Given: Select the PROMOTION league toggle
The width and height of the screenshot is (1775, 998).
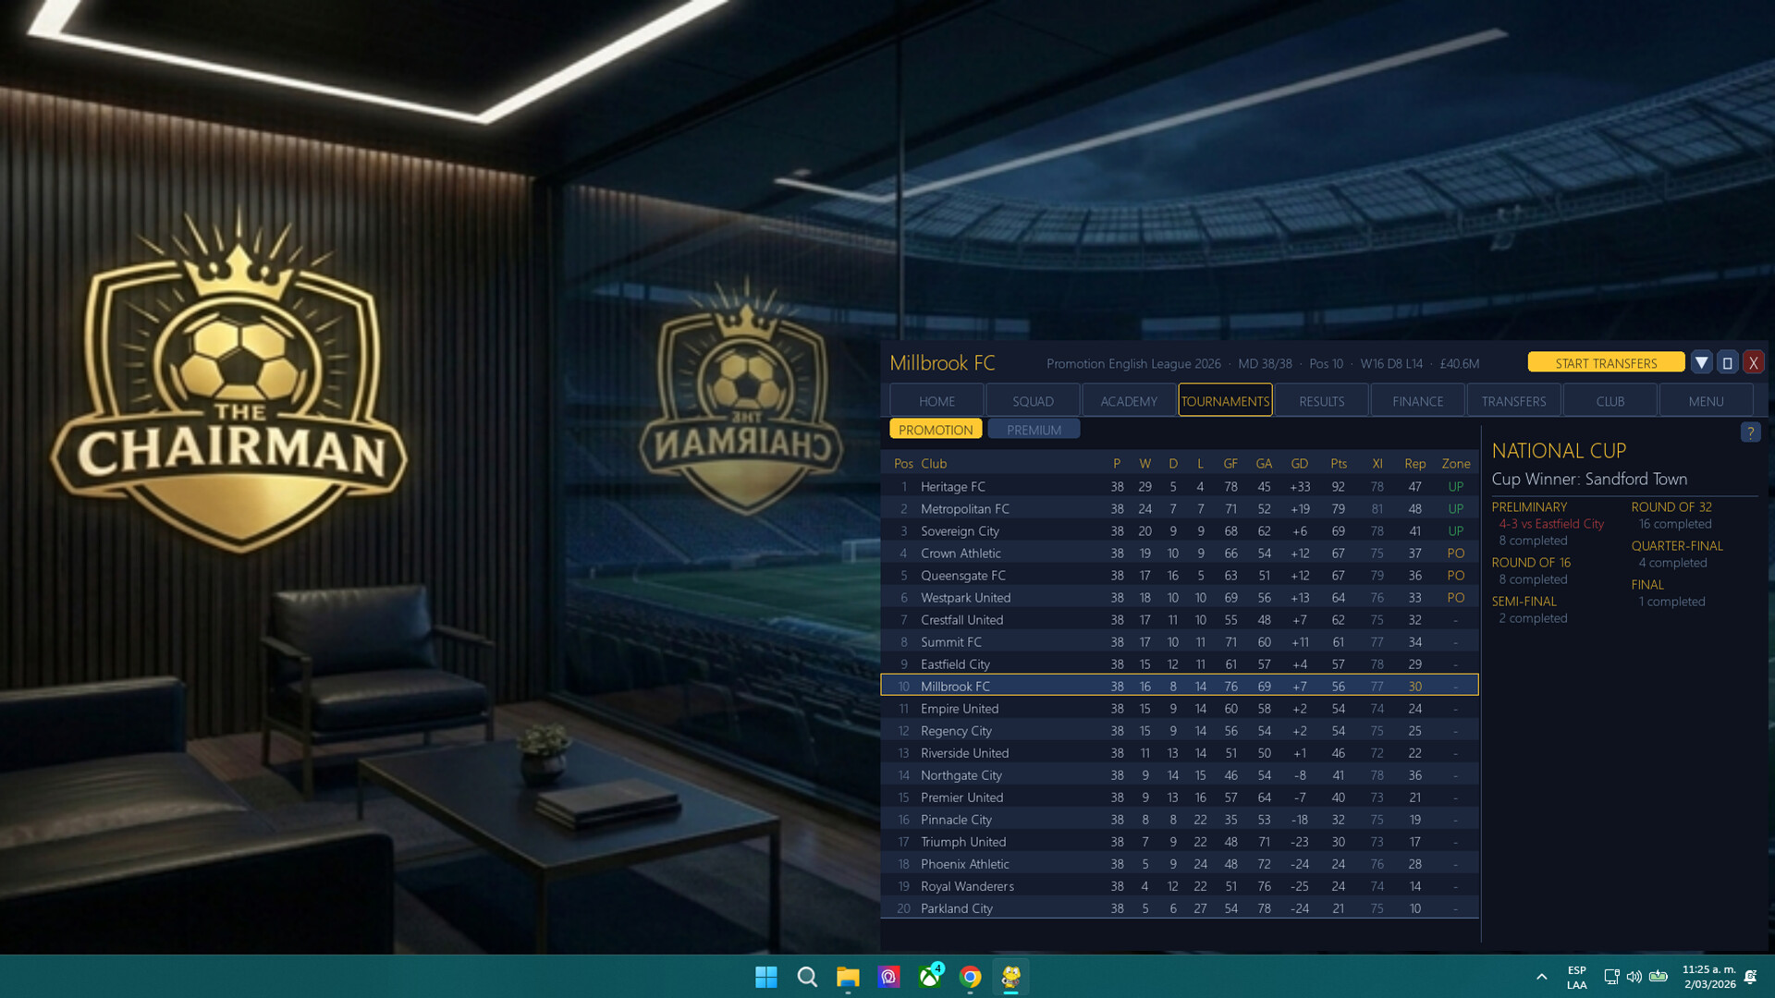Looking at the screenshot, I should [935, 430].
